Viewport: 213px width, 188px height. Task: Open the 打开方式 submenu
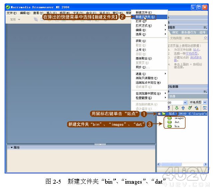[x=143, y=25]
